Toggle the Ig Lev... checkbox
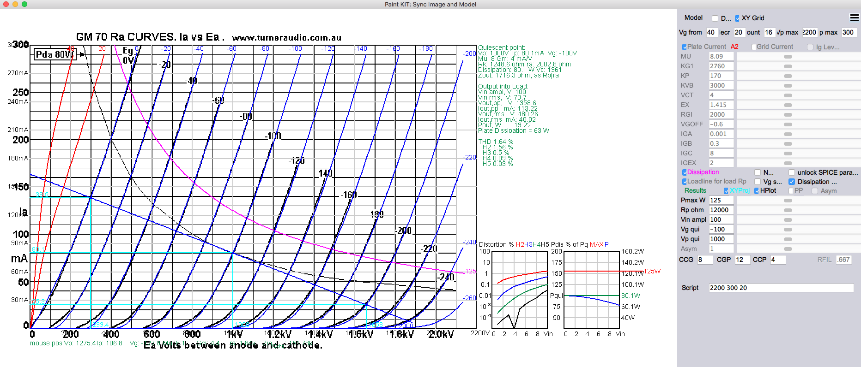Screen dimensions: 861x367 click(810, 47)
